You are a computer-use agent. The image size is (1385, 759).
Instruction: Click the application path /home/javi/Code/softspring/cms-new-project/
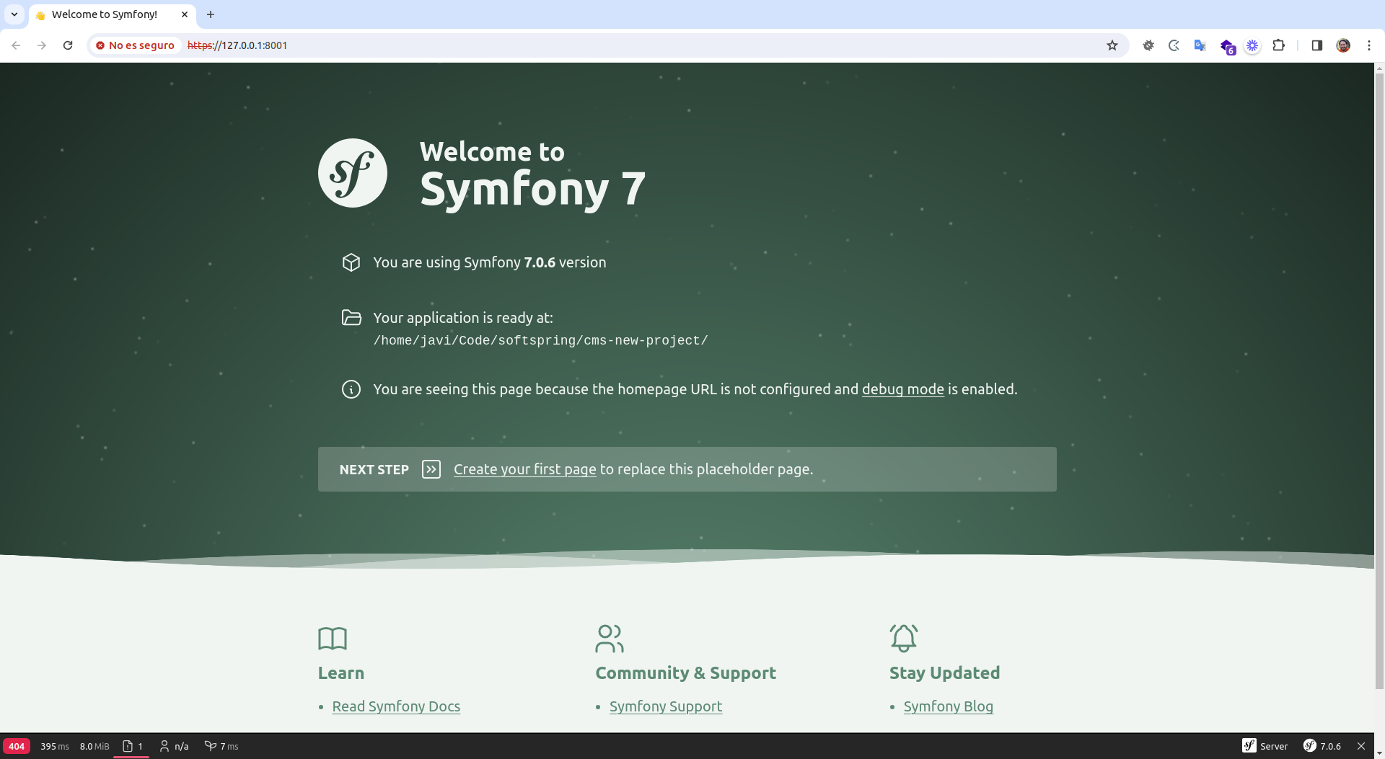(540, 340)
